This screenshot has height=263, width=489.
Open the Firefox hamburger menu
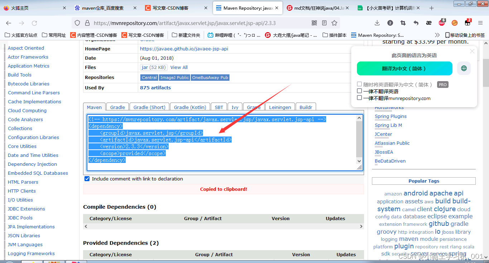(480, 23)
